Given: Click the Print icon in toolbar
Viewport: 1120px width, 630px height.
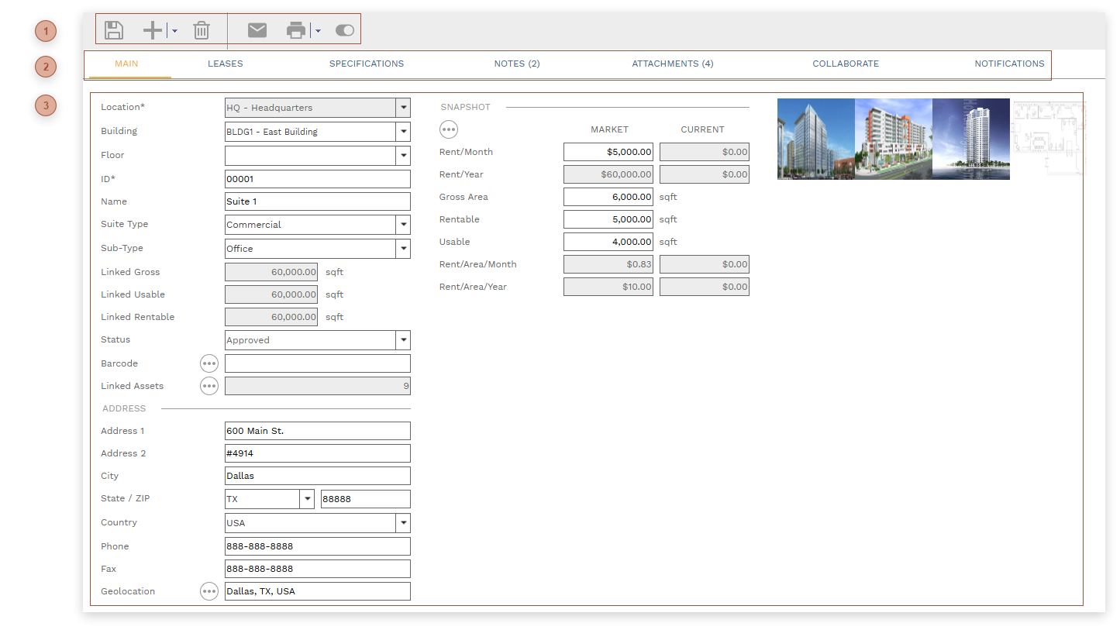Looking at the screenshot, I should click(296, 30).
